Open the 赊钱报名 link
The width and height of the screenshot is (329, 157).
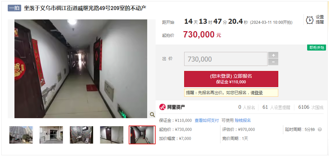(243, 121)
